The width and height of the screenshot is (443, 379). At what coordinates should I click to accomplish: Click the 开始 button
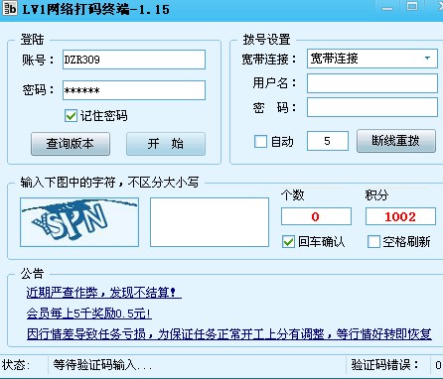pos(166,144)
